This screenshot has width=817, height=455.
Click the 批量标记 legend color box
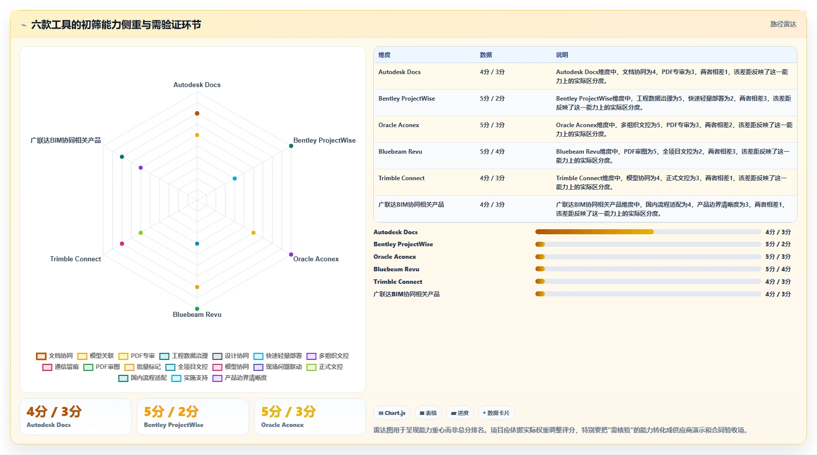[129, 367]
